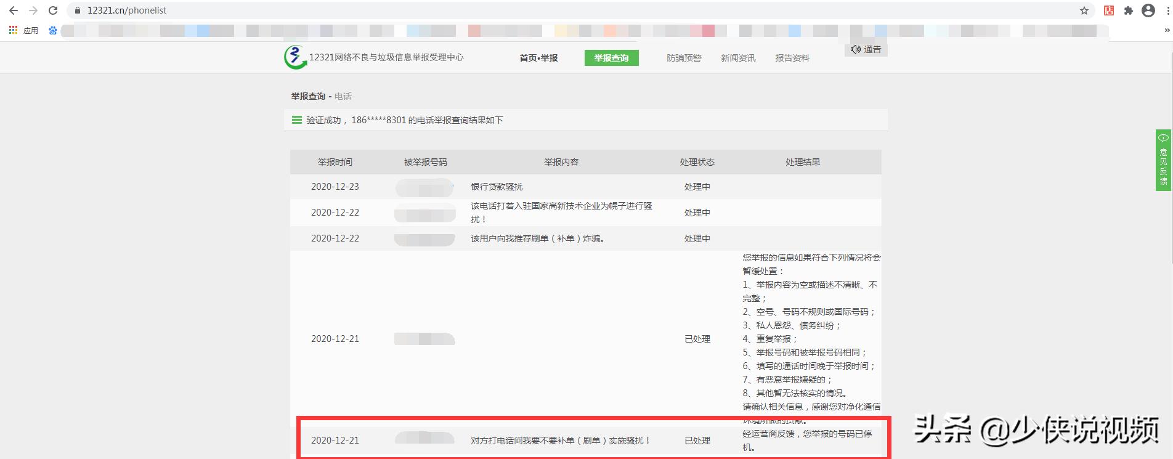Open the Baidu paw bookmark

coord(53,30)
